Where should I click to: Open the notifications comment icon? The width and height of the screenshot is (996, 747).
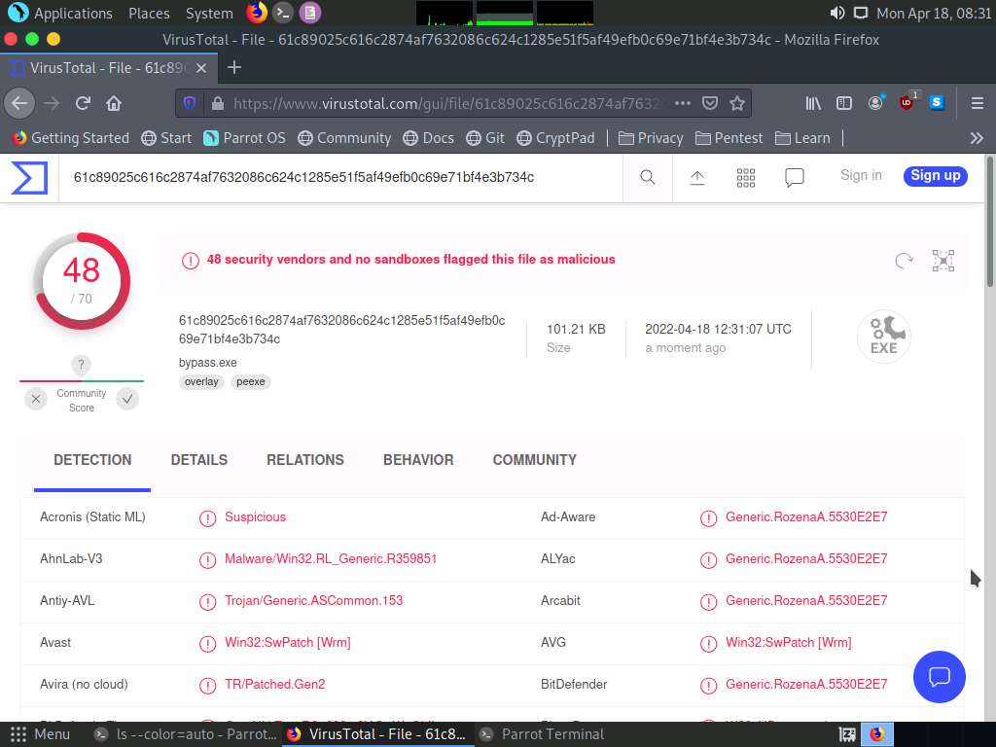click(795, 177)
